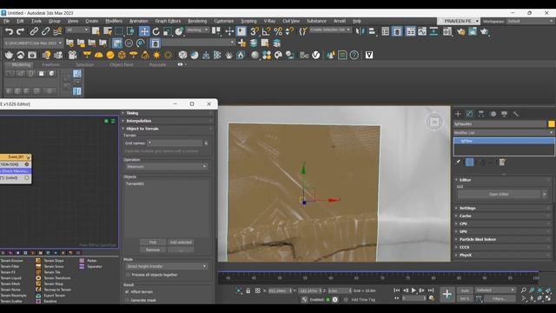Viewport: 556px width, 313px height.
Task: Activate the Select and Move tool
Action: point(144,31)
